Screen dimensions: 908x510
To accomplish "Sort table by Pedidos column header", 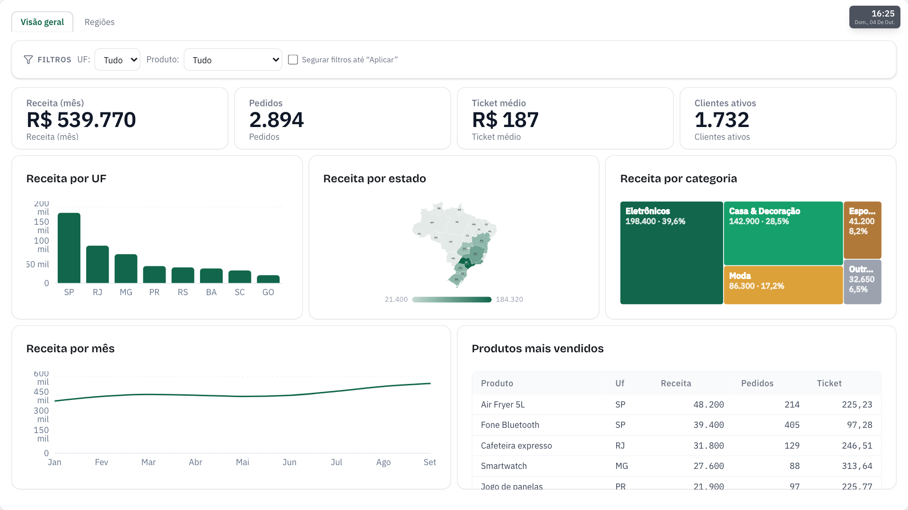I will [757, 383].
